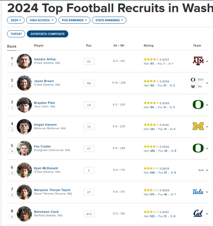This screenshot has width=213, height=226.
Task: Click the UCLA team logo
Action: coord(198,192)
